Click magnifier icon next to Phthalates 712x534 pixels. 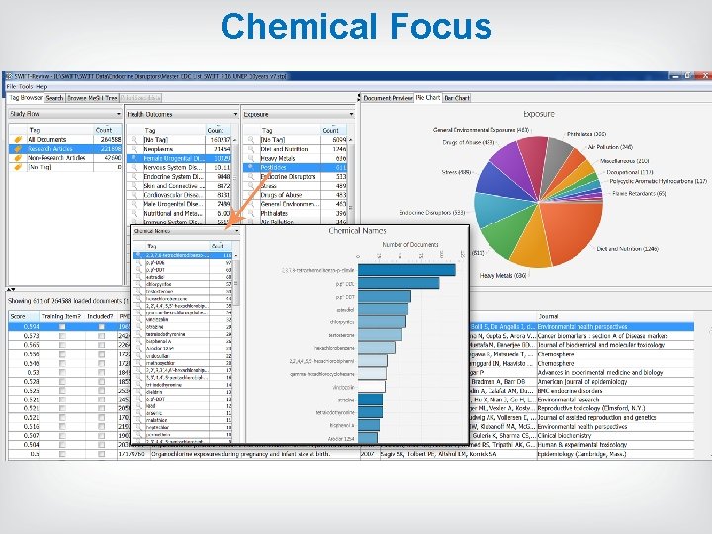tap(251, 213)
